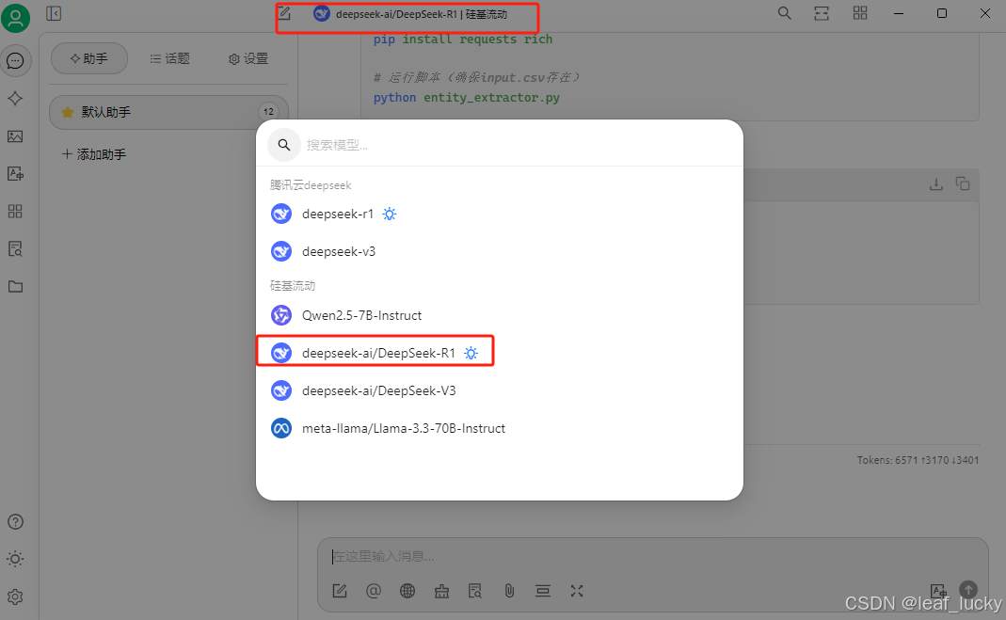Click the 添加助手 button
The image size is (1006, 620).
(94, 154)
